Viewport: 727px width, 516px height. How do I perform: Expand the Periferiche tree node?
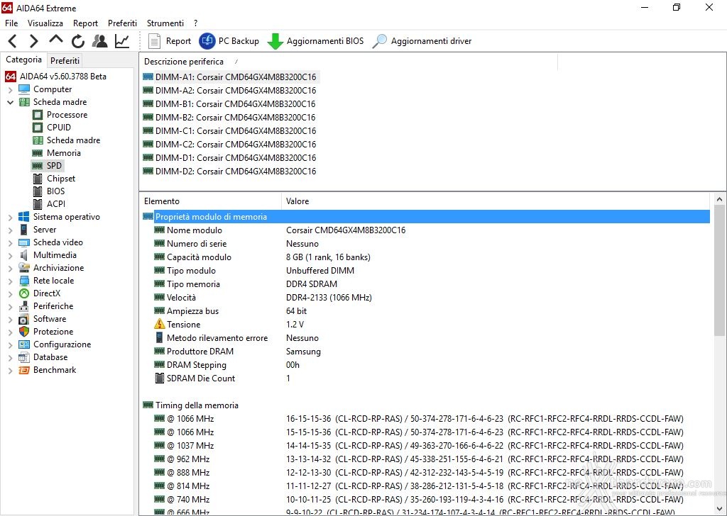pos(10,306)
